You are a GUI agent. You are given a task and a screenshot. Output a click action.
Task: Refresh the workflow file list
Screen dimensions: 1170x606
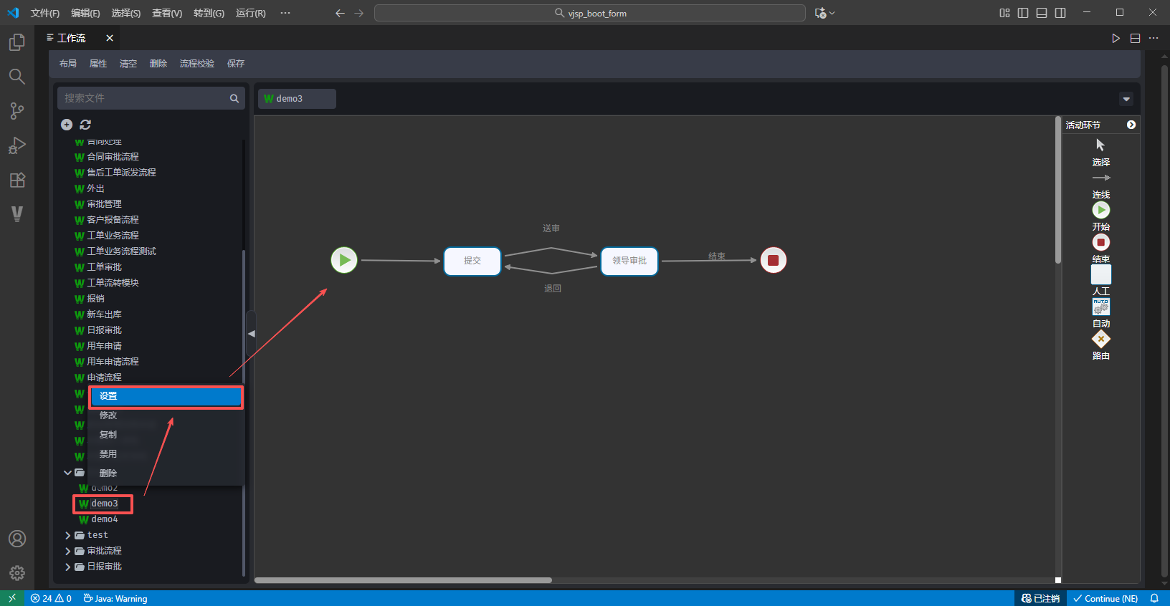click(x=85, y=125)
